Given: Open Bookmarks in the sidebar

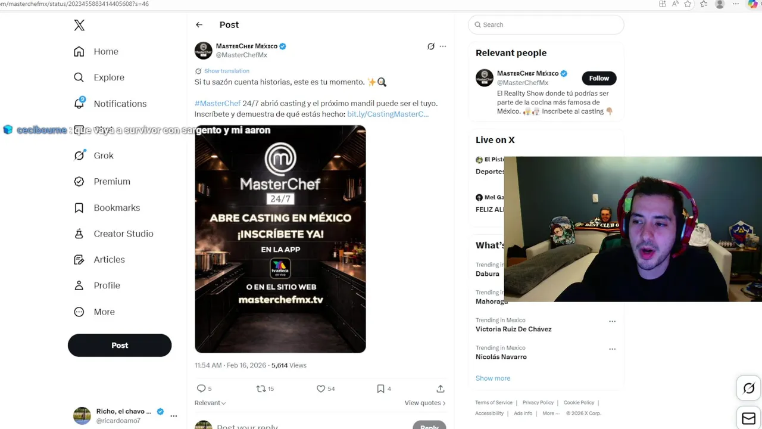Looking at the screenshot, I should pyautogui.click(x=117, y=208).
